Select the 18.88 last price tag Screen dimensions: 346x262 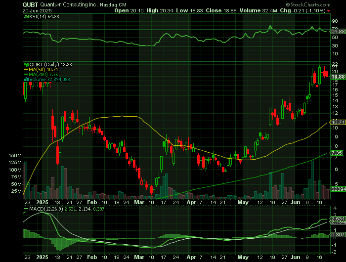coord(338,77)
